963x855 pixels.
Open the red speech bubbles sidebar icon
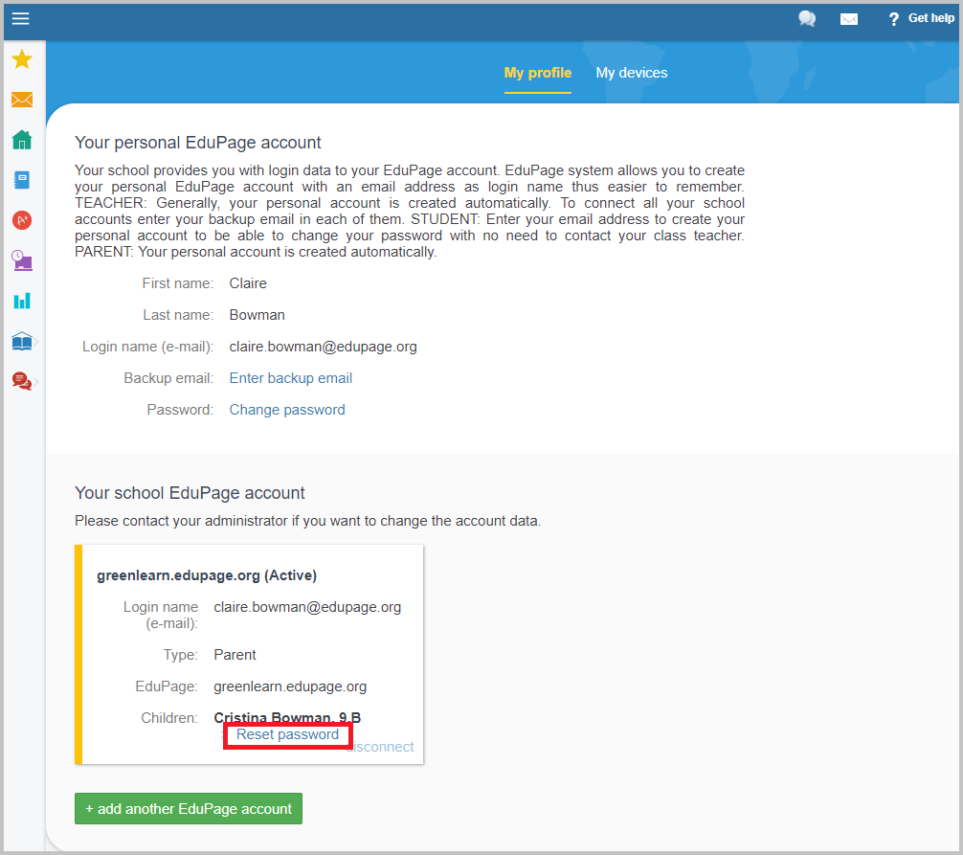21,381
